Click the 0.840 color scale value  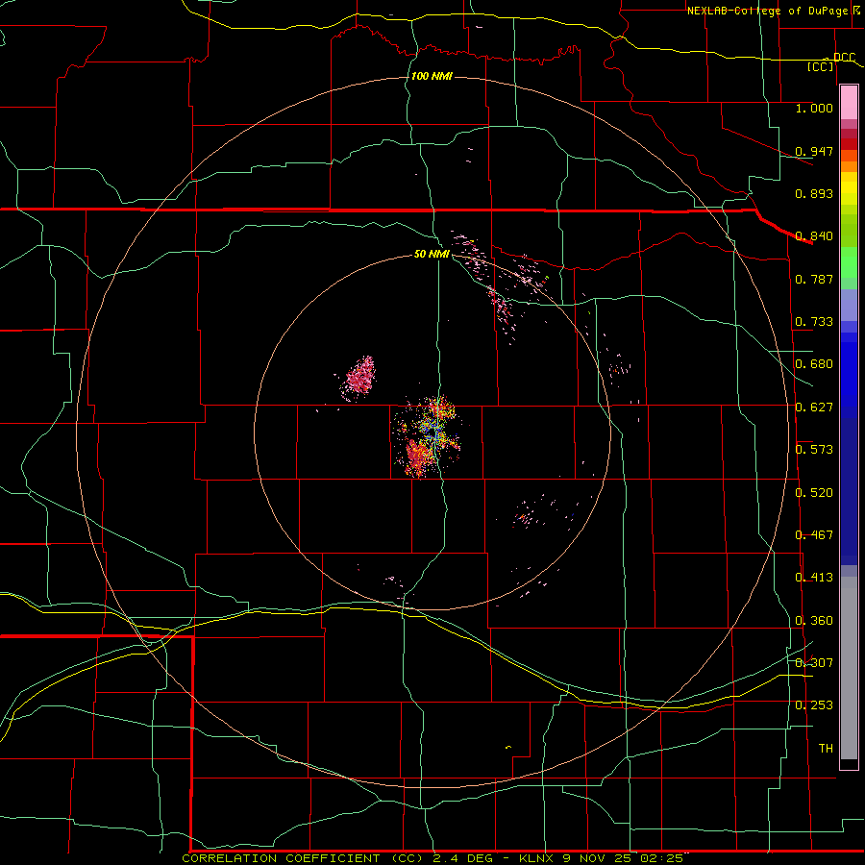point(814,236)
